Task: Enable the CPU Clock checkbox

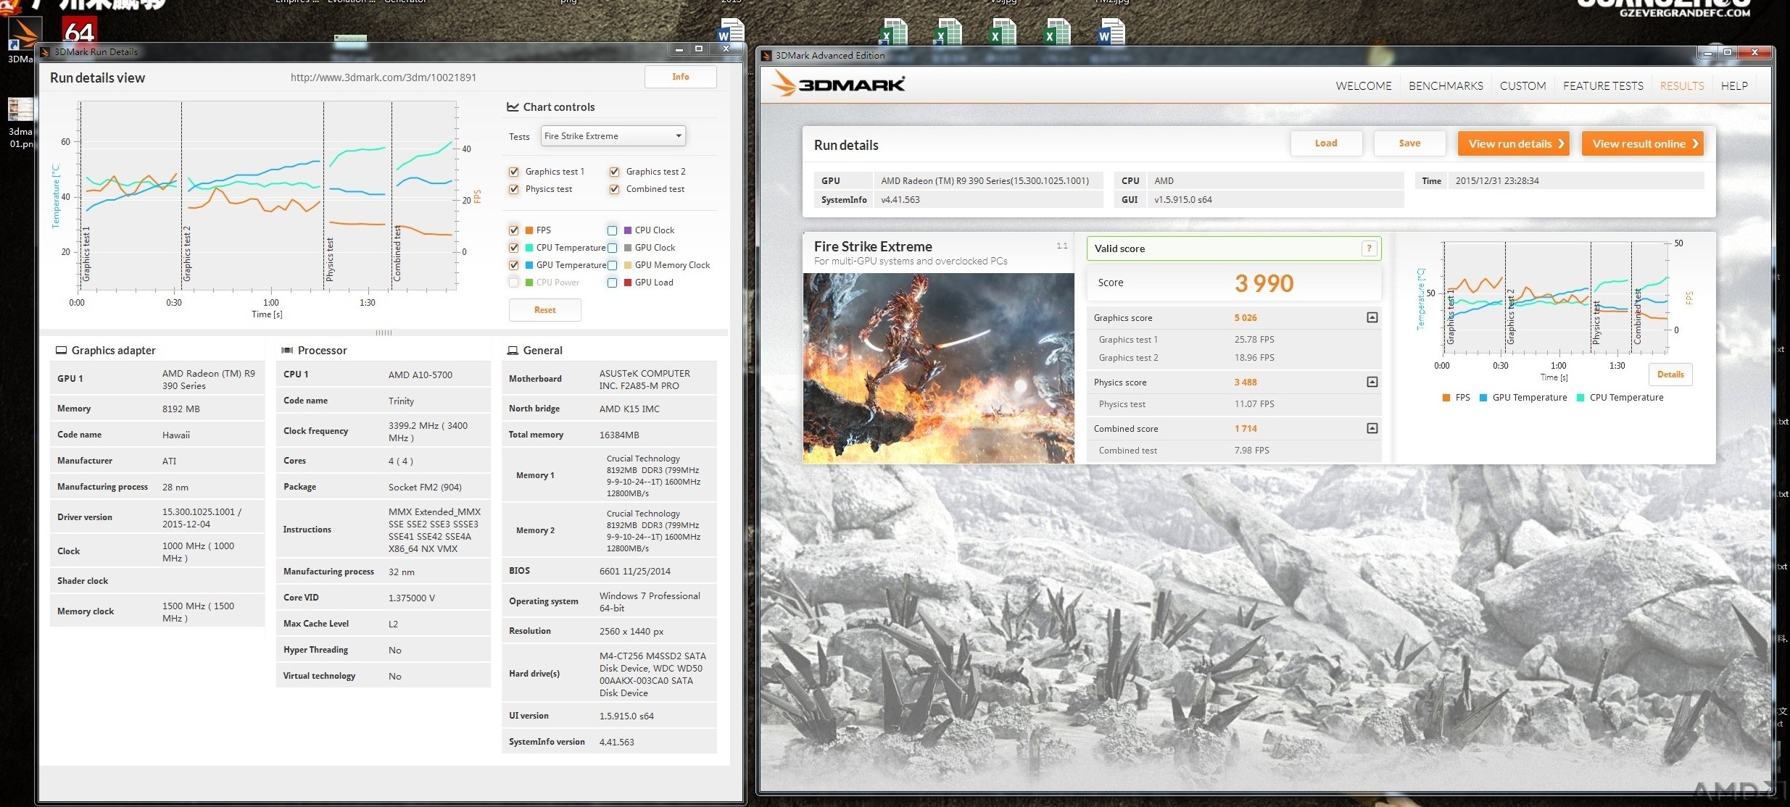Action: (613, 230)
